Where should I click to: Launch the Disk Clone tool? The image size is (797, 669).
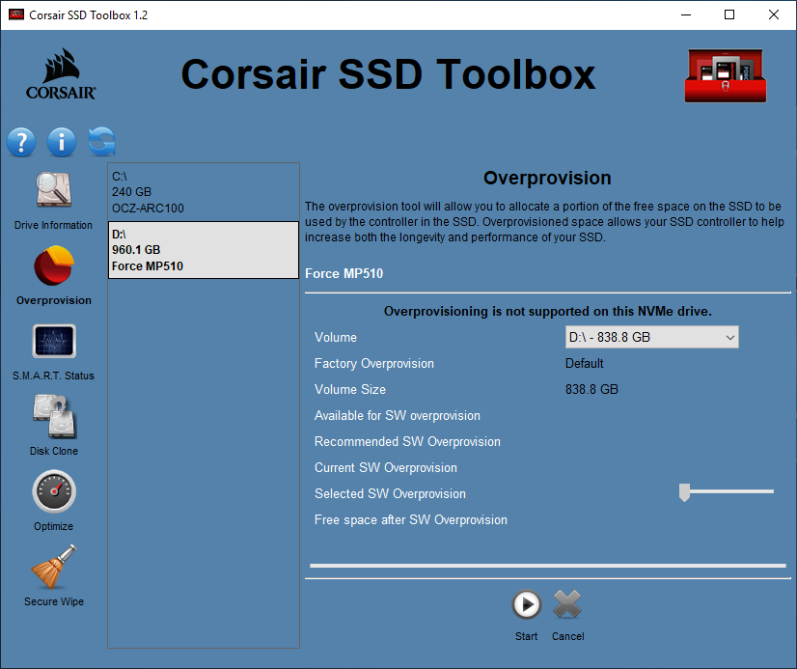tap(53, 423)
